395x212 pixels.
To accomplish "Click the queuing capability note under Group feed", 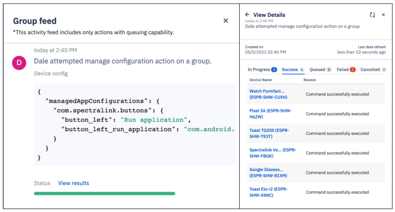I will tap(93, 32).
